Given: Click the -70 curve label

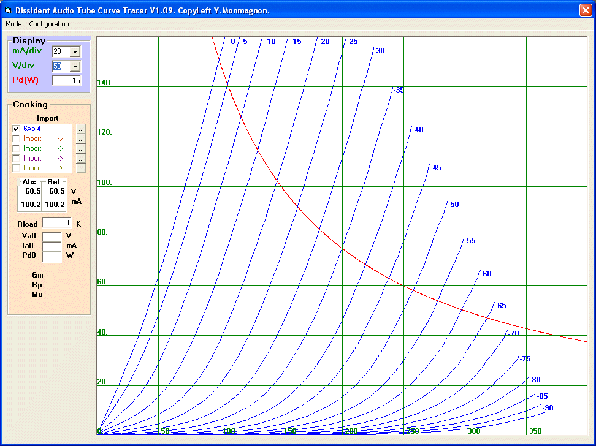Looking at the screenshot, I should click(x=513, y=334).
